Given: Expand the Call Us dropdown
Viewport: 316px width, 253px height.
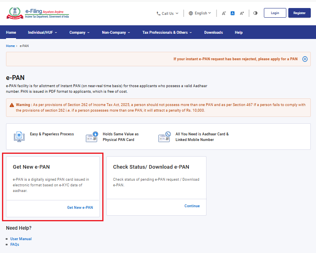Looking at the screenshot, I should 168,14.
